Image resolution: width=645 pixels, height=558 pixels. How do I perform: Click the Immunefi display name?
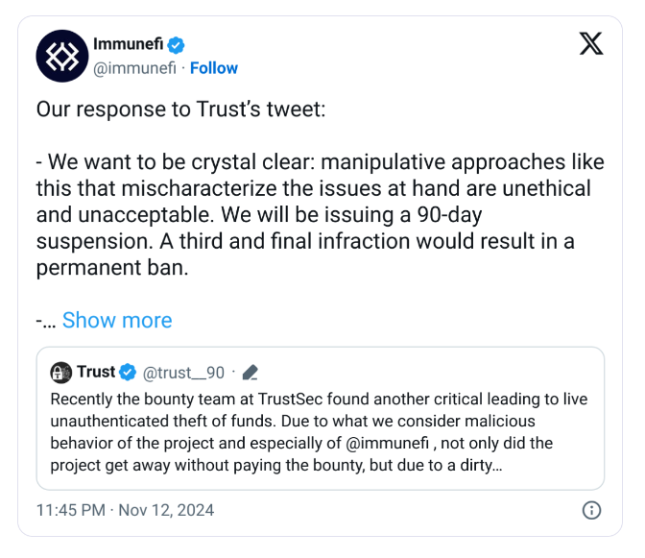click(x=128, y=43)
